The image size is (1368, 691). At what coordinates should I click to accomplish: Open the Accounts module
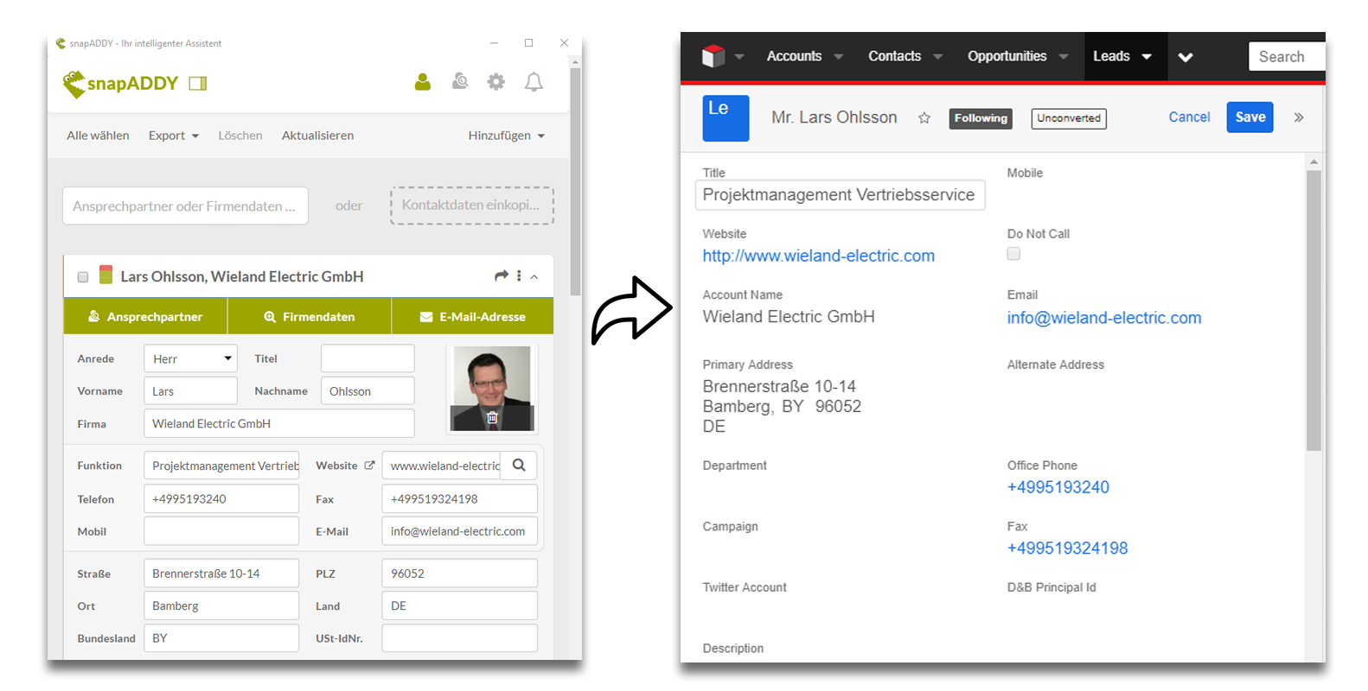point(794,56)
